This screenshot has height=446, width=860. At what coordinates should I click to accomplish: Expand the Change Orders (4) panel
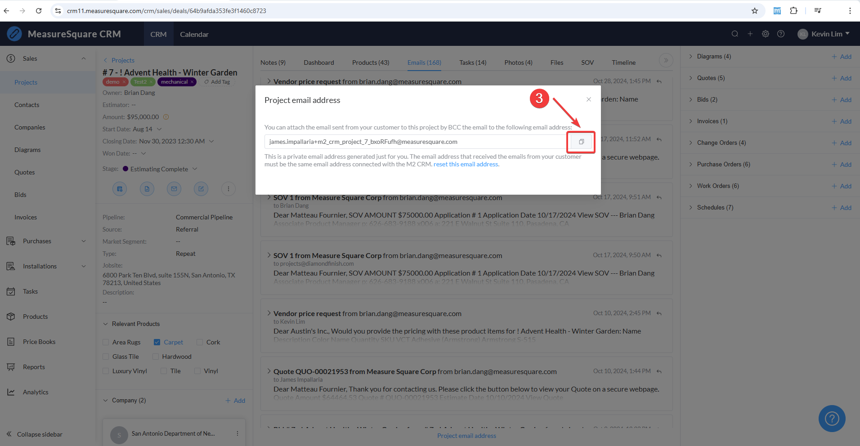pos(691,143)
